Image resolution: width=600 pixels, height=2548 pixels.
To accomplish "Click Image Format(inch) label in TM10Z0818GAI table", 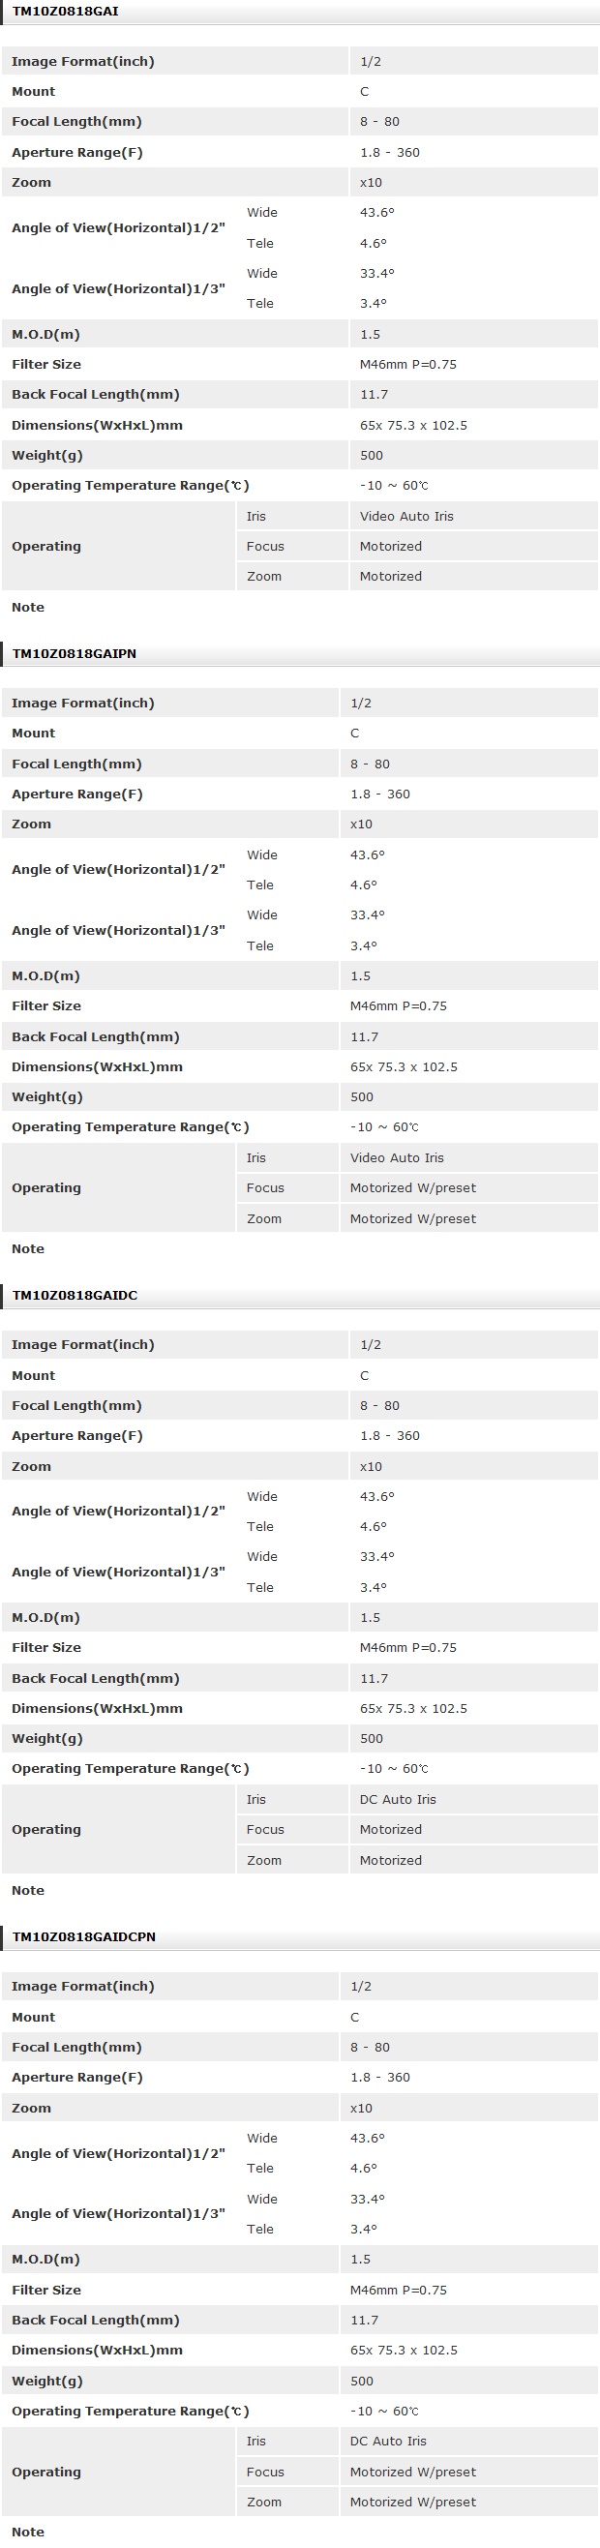I will pos(83,61).
